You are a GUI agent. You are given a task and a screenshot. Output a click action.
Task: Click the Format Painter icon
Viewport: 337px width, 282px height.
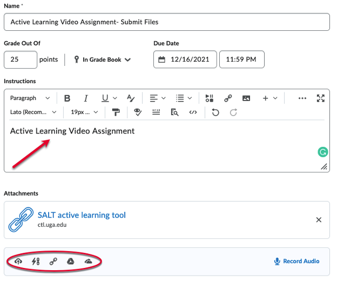pos(115,112)
